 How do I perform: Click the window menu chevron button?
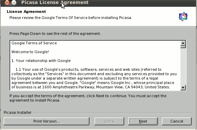14,2
